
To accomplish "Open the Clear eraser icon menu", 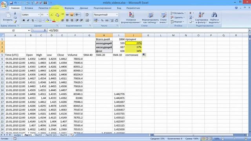I will pyautogui.click(x=191, y=22).
